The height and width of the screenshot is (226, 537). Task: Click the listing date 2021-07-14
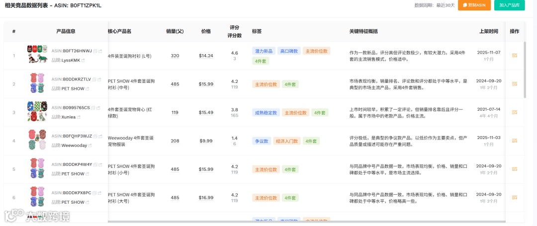pyautogui.click(x=489, y=109)
